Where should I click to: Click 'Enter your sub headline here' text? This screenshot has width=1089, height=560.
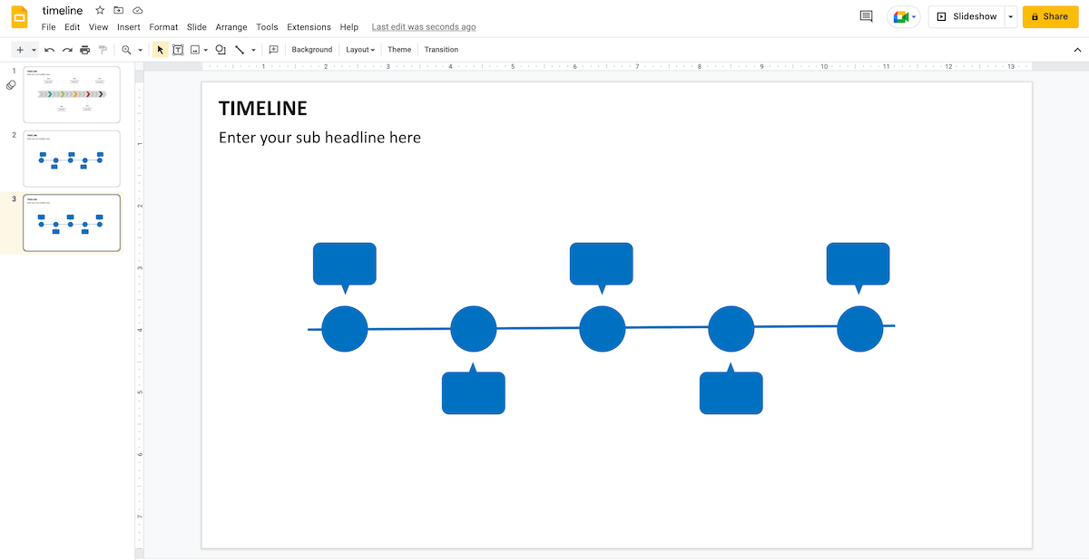(319, 138)
